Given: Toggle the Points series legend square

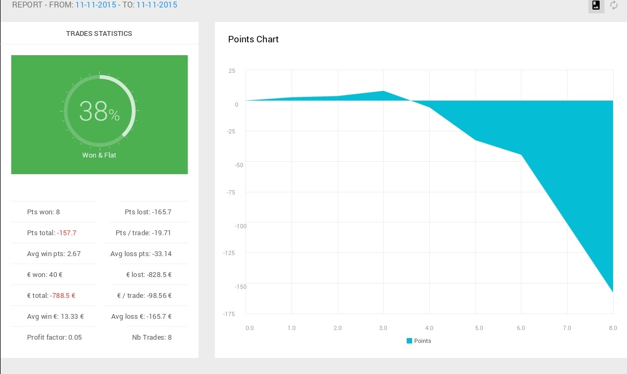Looking at the screenshot, I should click(x=409, y=341).
